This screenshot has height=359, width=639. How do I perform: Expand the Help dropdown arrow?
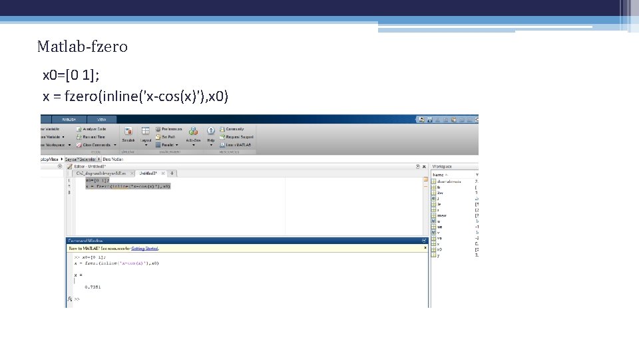coord(211,146)
